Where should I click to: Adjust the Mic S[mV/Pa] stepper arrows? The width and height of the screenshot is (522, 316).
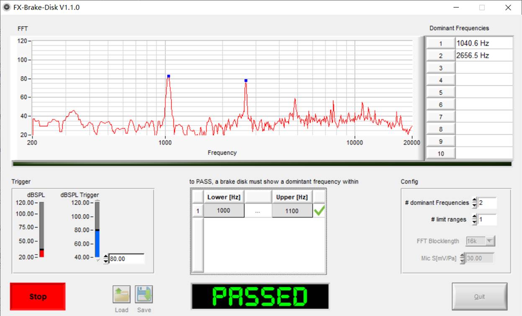(462, 258)
